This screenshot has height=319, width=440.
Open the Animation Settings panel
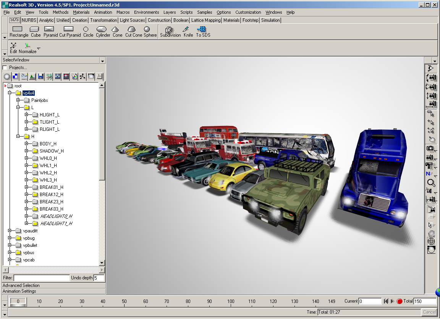point(19,291)
